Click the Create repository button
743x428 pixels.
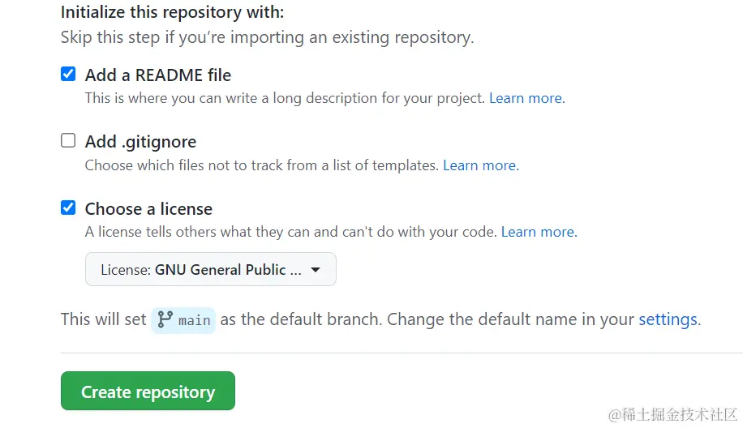coord(148,391)
